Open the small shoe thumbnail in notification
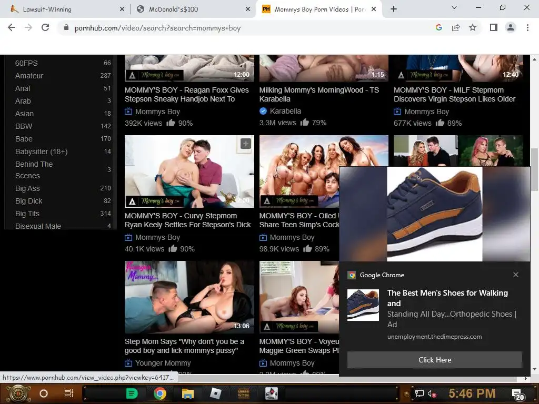 point(363,305)
